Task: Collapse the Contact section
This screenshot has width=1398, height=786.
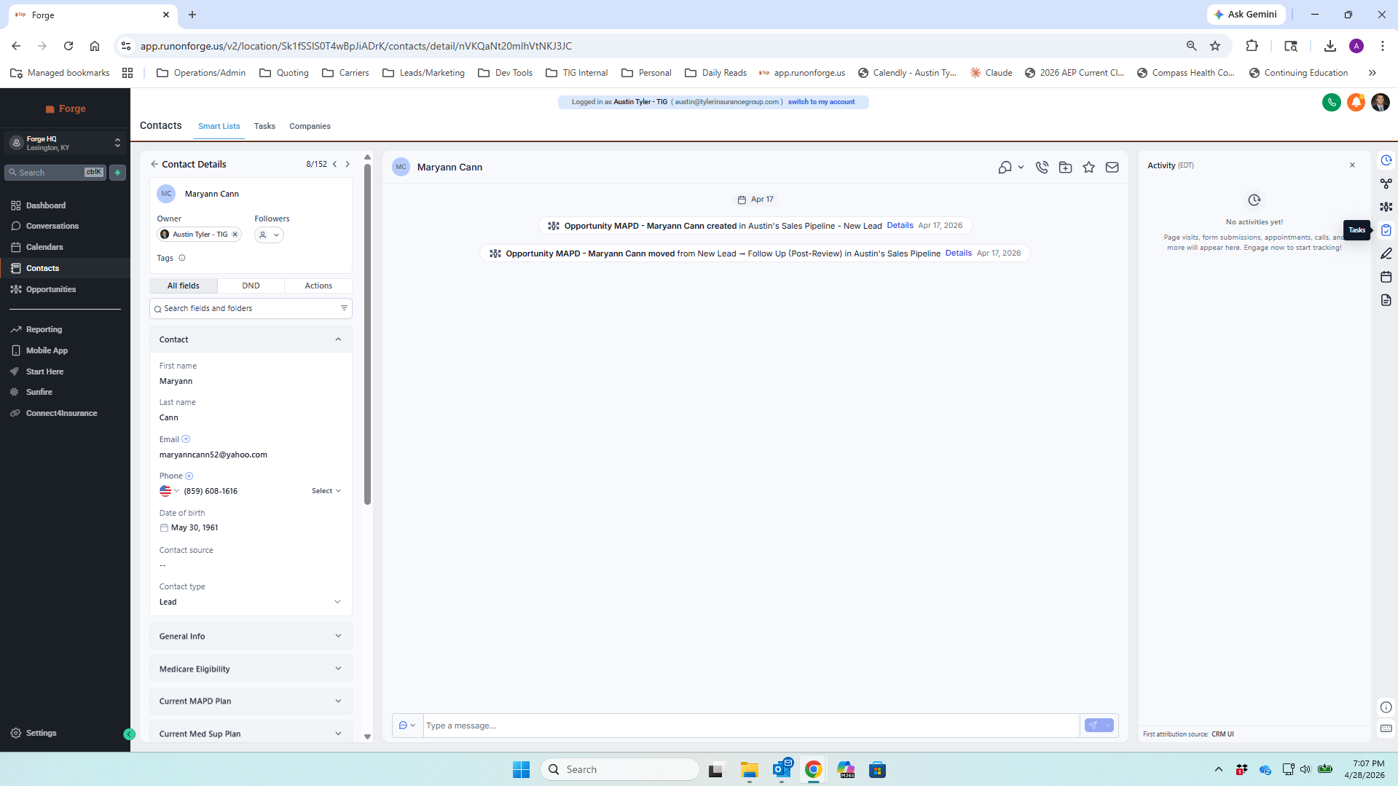Action: pos(338,339)
